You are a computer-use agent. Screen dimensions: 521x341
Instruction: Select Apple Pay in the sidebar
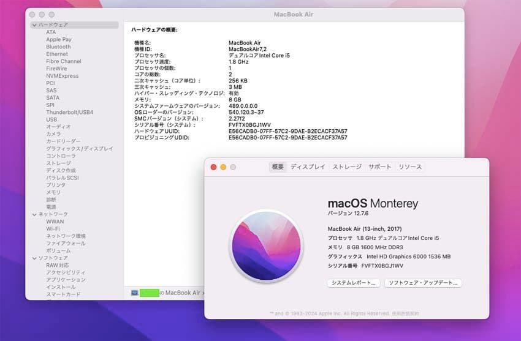click(x=59, y=39)
